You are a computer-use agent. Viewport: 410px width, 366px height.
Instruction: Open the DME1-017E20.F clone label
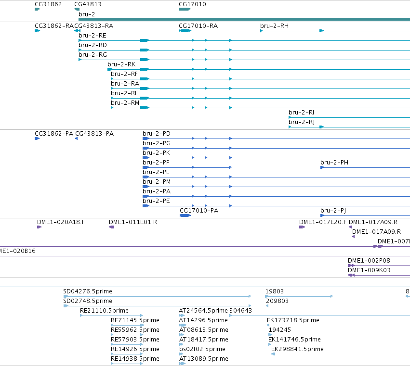pos(323,222)
